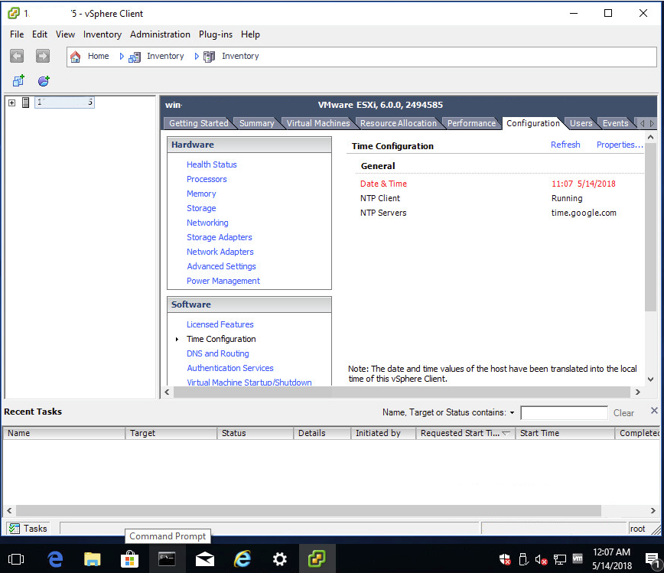Viewport: 664px width, 573px height.
Task: Click breadcrumb arrow before second Inventory
Action: tap(197, 57)
